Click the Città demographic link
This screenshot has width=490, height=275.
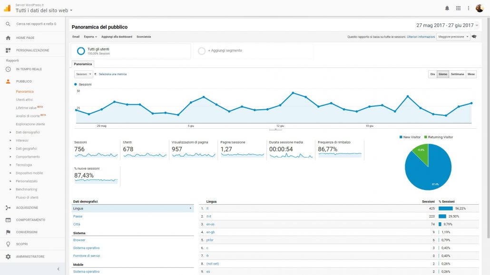click(77, 224)
